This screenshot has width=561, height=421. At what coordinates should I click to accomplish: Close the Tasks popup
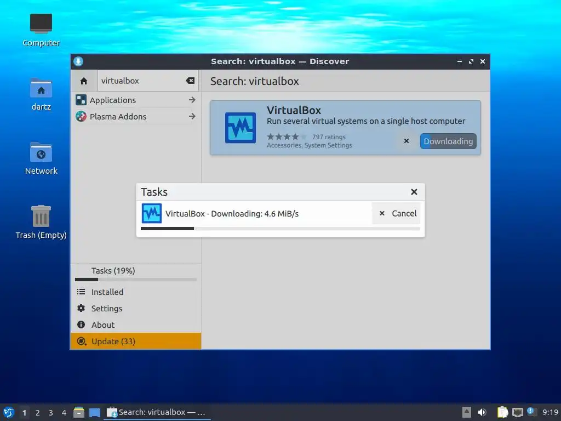[414, 192]
